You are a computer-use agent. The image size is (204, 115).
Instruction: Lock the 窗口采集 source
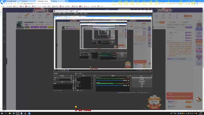click(94, 85)
